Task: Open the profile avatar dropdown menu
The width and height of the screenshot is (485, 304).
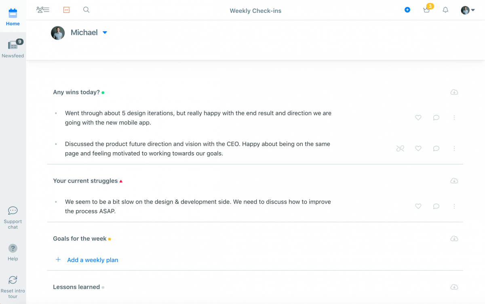Action: (x=467, y=10)
